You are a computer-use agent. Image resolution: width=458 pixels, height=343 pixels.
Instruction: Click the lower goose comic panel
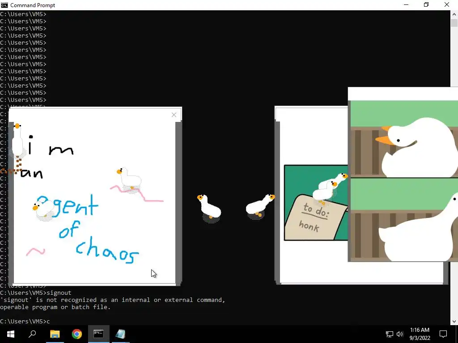(x=404, y=220)
